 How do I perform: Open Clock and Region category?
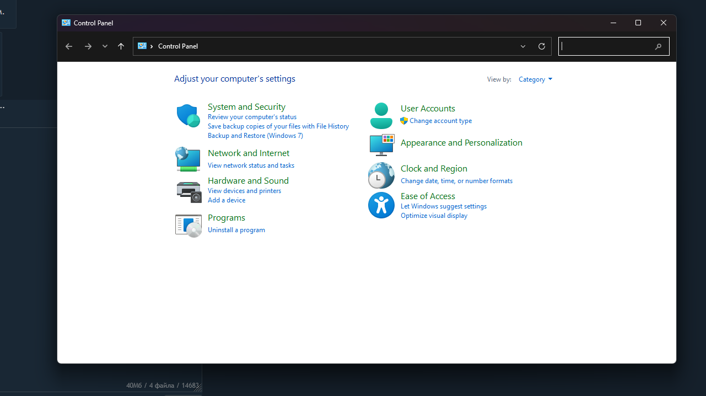[434, 169]
